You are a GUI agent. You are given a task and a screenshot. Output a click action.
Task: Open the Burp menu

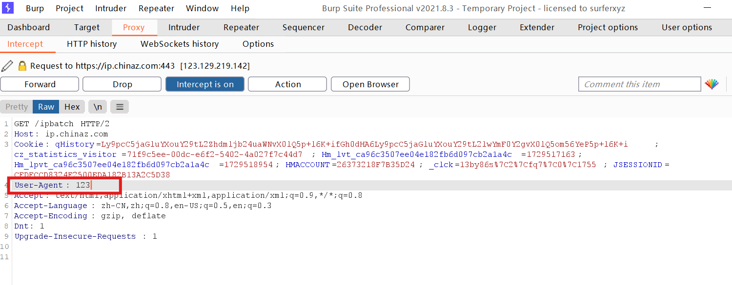point(35,8)
